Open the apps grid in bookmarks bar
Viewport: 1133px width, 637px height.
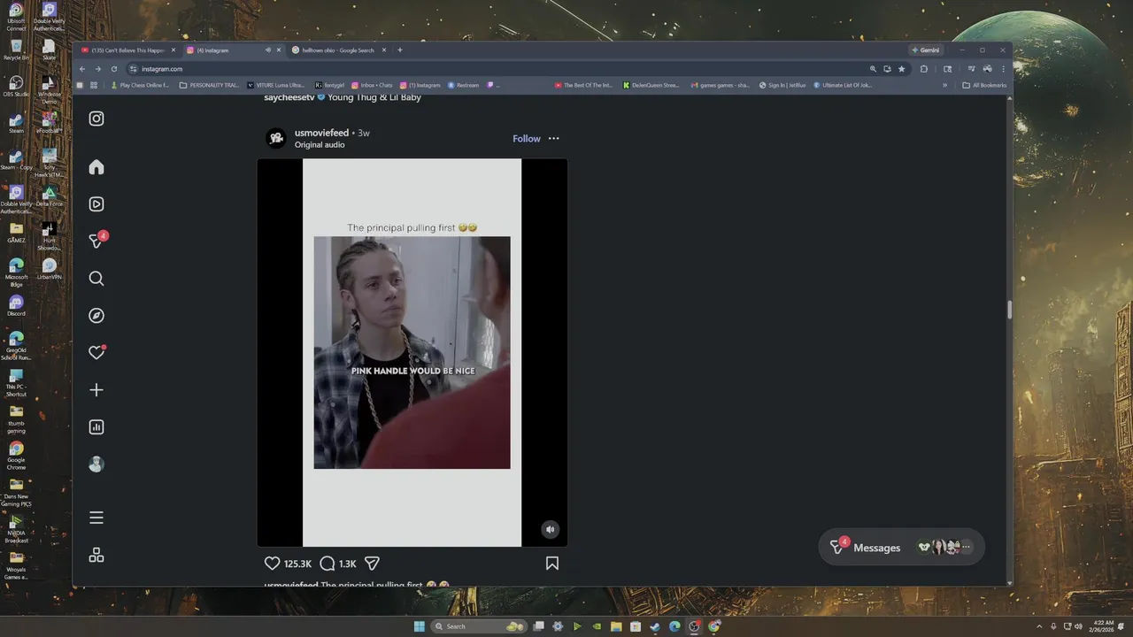(94, 86)
